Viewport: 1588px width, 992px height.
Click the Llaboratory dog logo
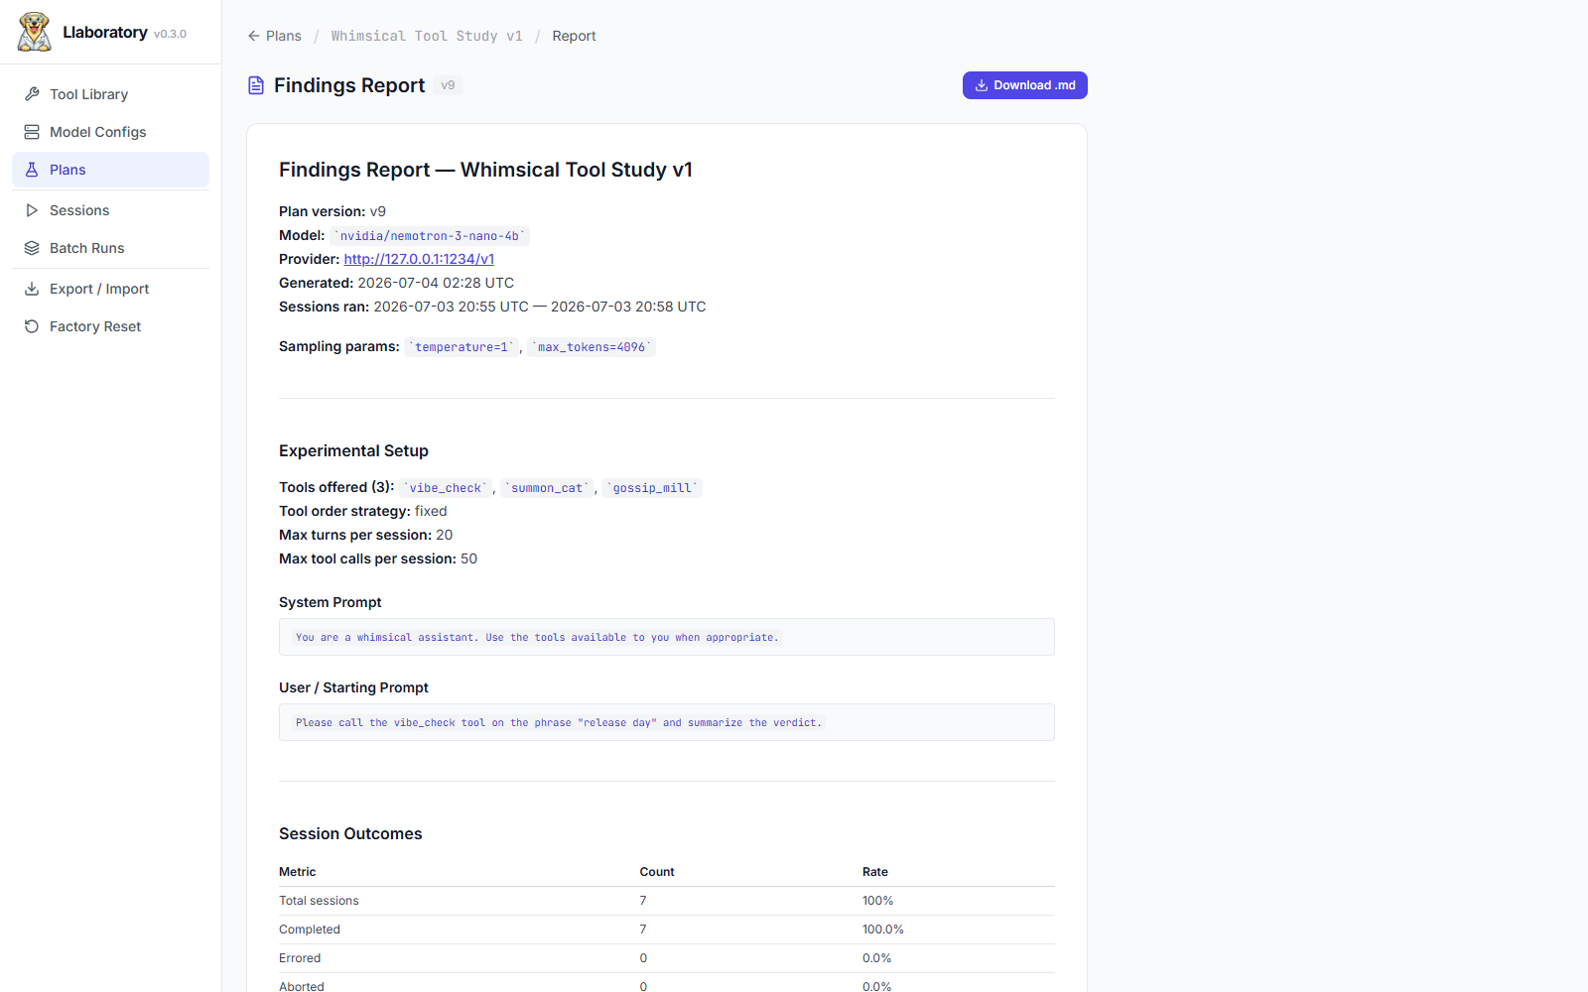pyautogui.click(x=35, y=32)
